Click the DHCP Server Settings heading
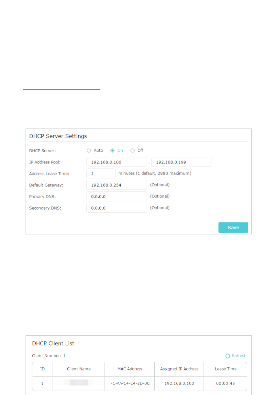 click(58, 136)
